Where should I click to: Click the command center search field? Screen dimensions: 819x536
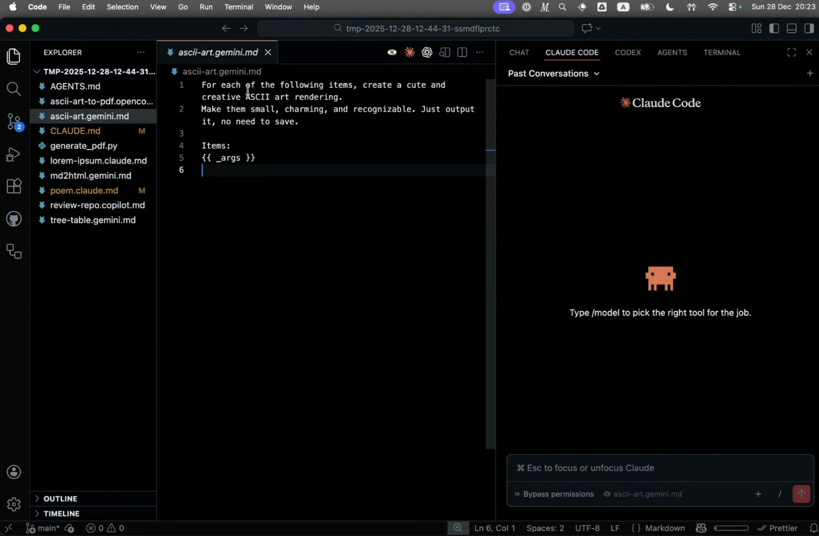coord(415,28)
